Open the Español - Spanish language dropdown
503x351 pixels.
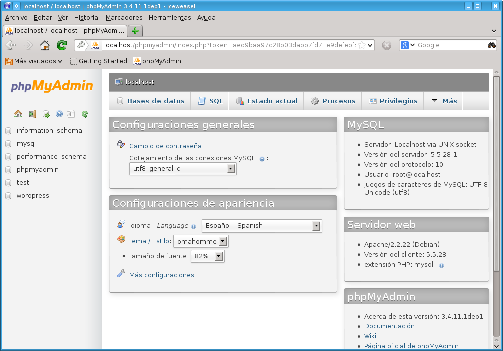[x=262, y=226]
